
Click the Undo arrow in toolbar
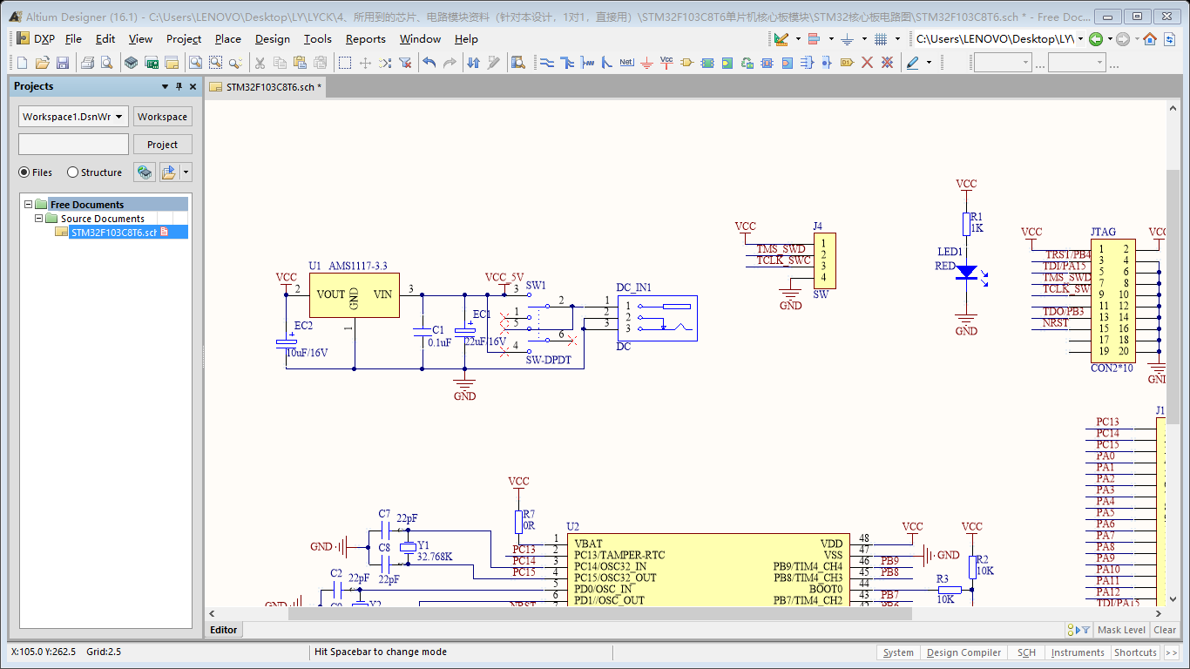(x=429, y=63)
